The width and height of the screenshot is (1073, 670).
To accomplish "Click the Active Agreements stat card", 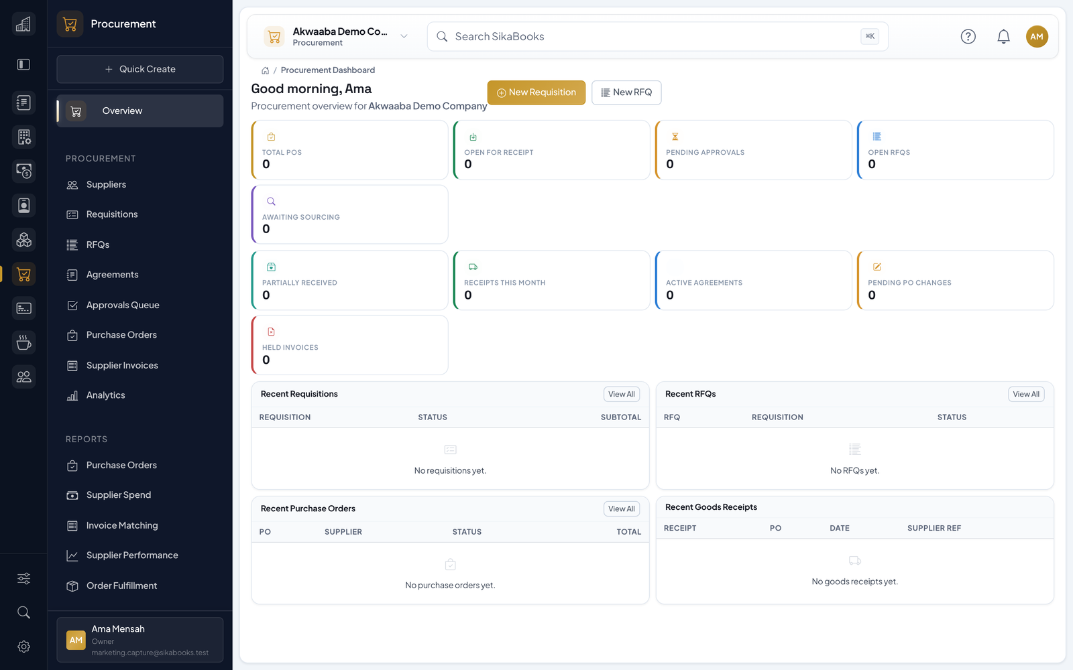I will click(x=753, y=281).
